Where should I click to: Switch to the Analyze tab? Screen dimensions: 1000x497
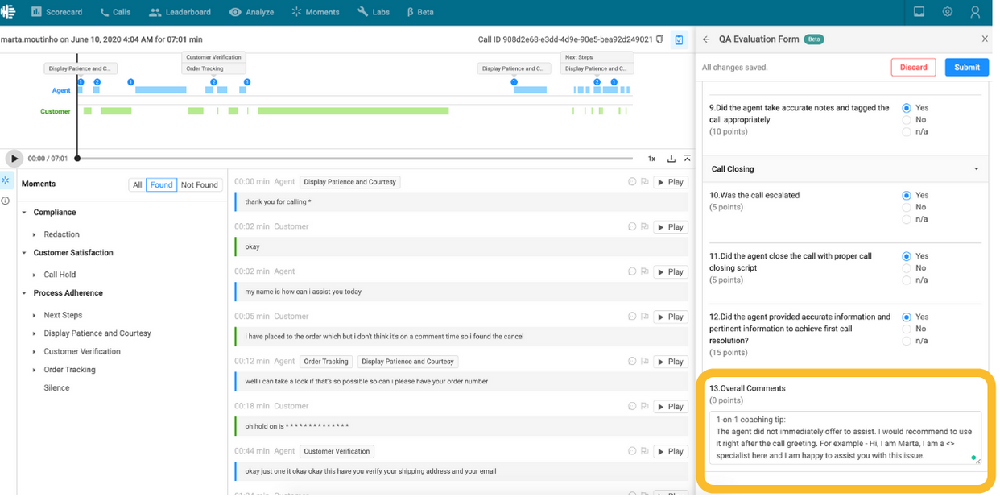pos(251,12)
